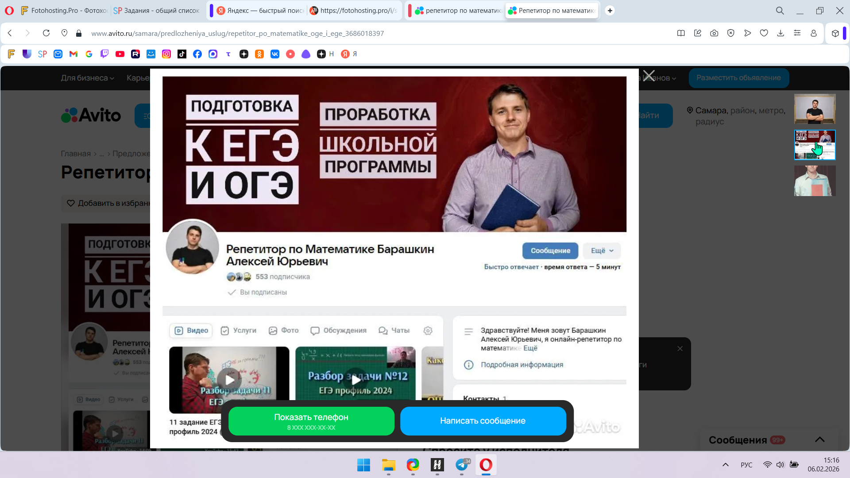Click the Gmail bookmark icon
Viewport: 850px width, 478px height.
click(73, 54)
